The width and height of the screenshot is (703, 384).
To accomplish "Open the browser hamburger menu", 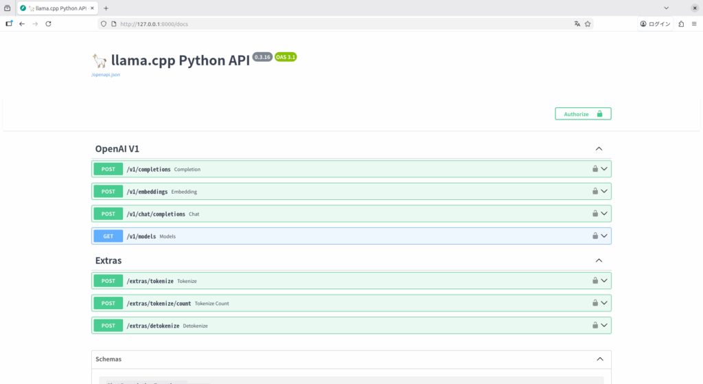I will 693,23.
